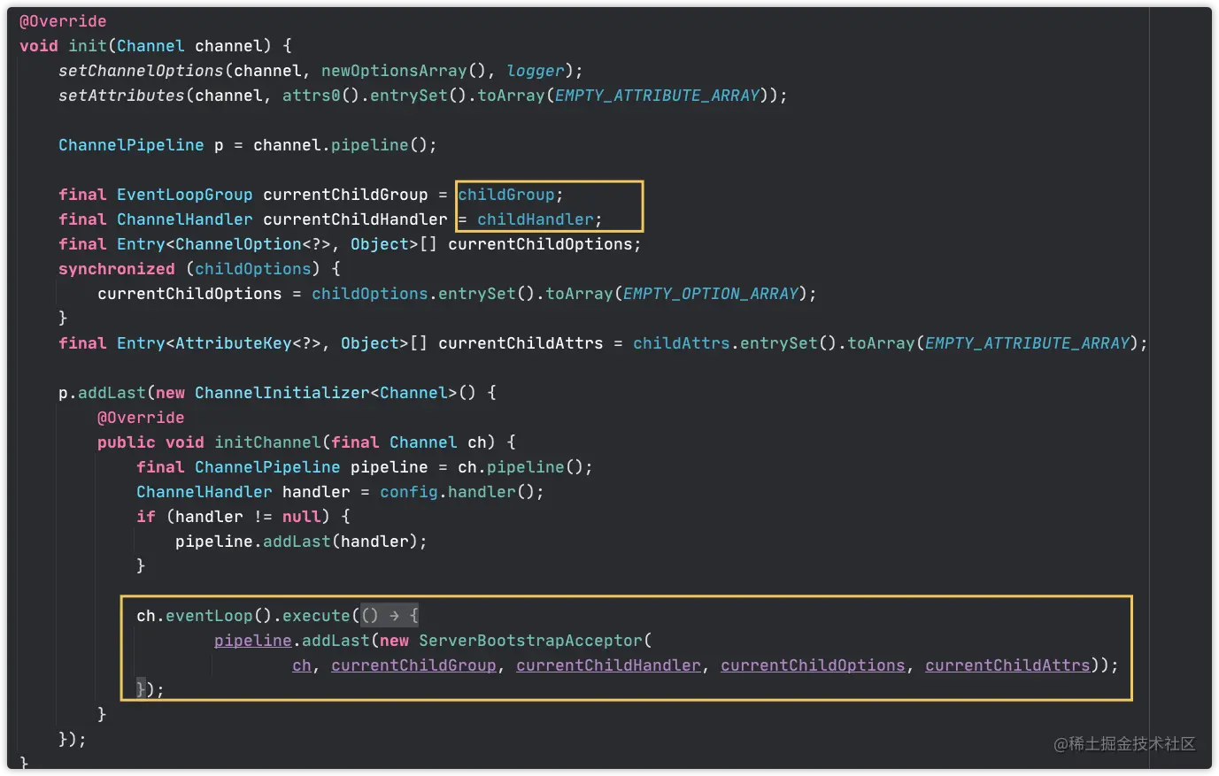1219x776 pixels.
Task: Click 'ChannelPipeline' type in the 'p' declaration
Action: coord(131,145)
